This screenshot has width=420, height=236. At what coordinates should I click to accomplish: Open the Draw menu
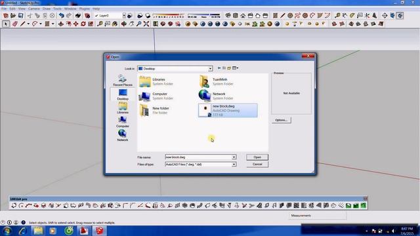[x=47, y=9]
